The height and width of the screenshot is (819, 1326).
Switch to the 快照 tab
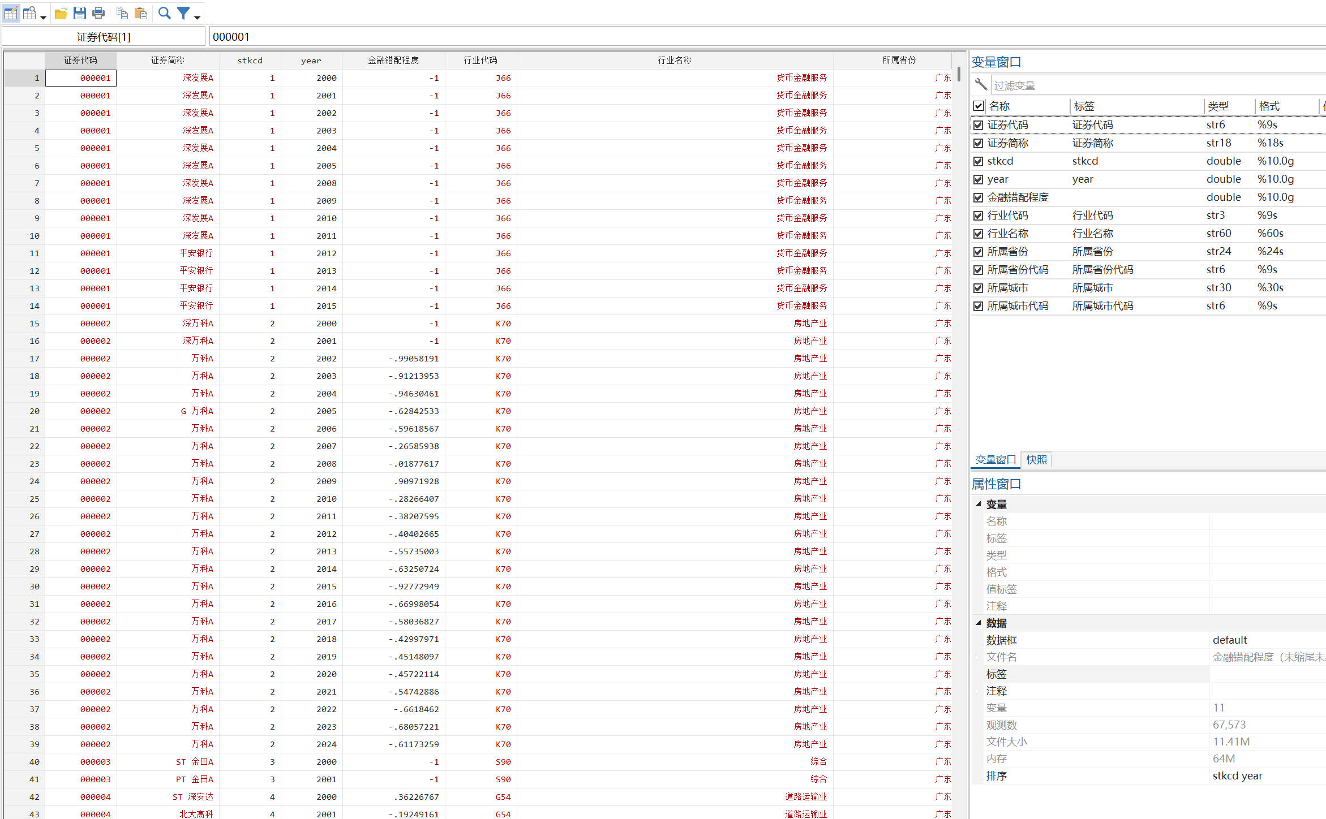click(1036, 460)
